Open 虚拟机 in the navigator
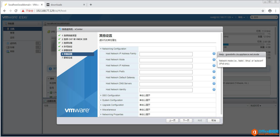Viewport: 280px width, 137px height. [13, 43]
